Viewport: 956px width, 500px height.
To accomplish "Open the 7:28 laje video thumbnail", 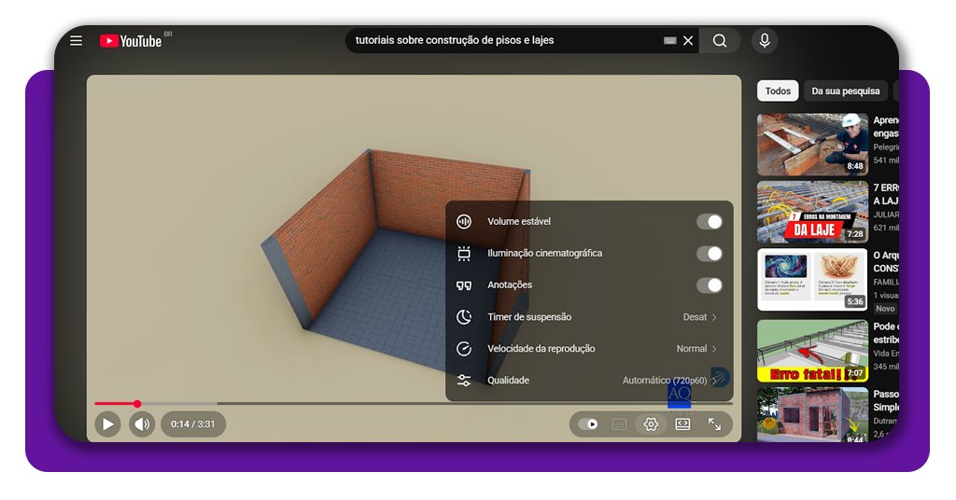I will tap(812, 212).
